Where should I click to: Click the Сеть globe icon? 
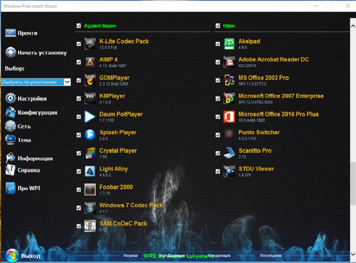pyautogui.click(x=10, y=126)
